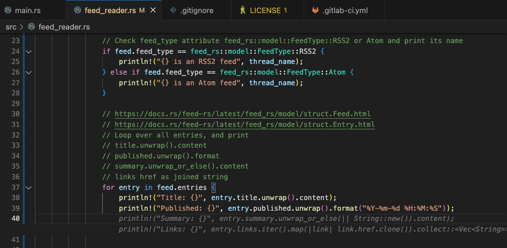Click 'feed.entries' in the for loop
507x248 pixels.
[182, 187]
